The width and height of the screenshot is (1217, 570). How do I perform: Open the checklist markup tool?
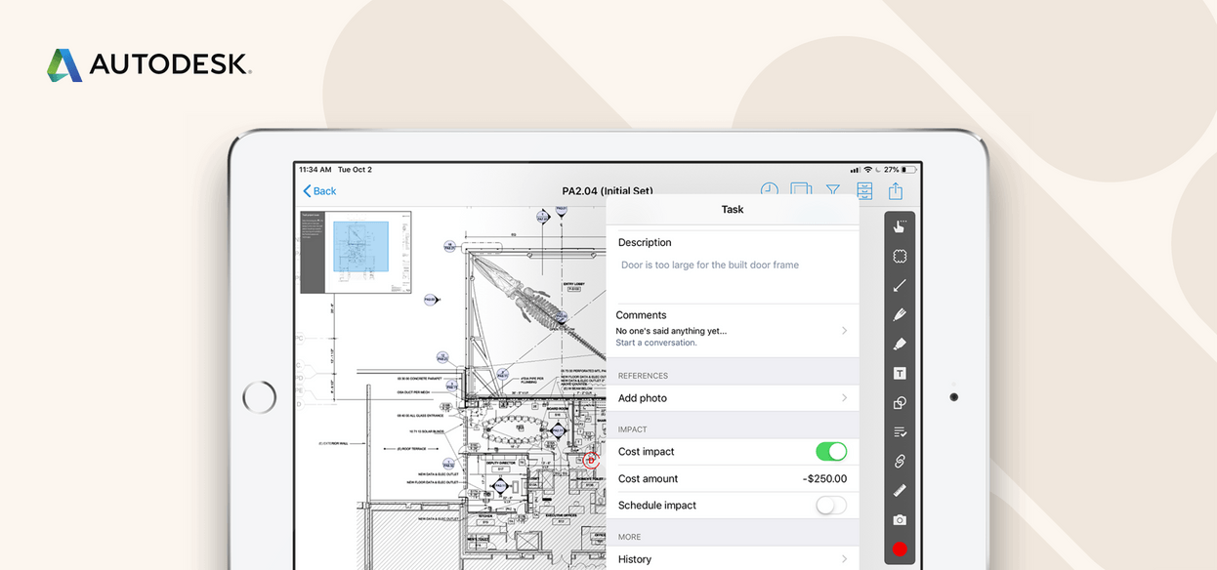click(x=899, y=431)
